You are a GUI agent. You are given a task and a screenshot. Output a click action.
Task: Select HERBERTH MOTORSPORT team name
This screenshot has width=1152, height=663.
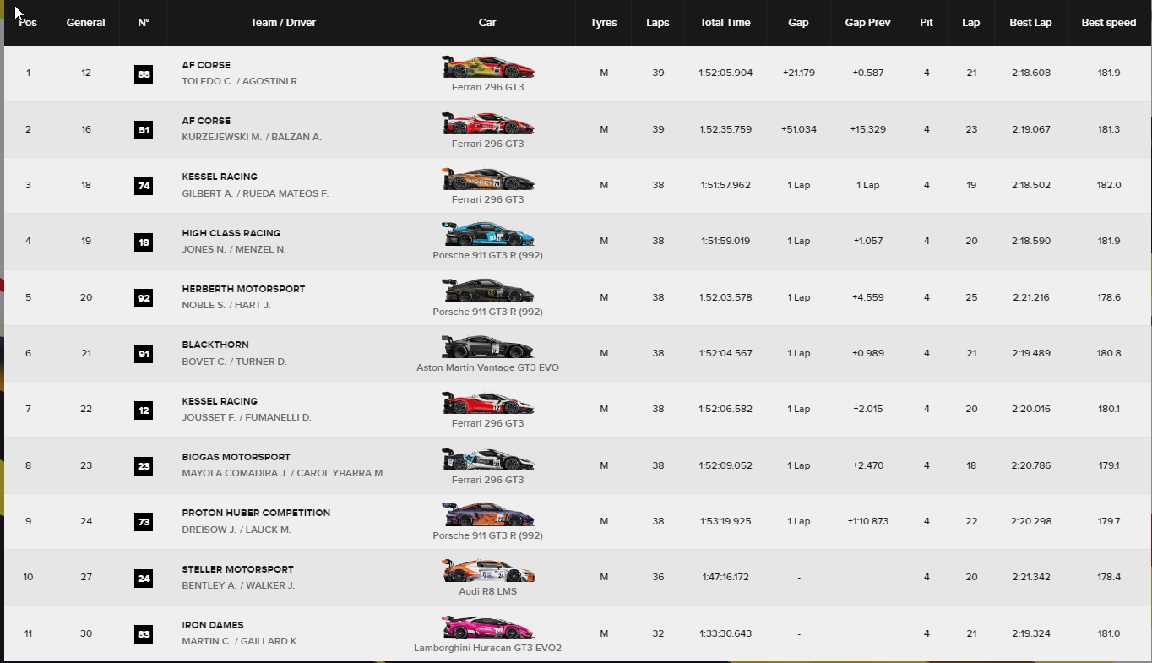(243, 289)
